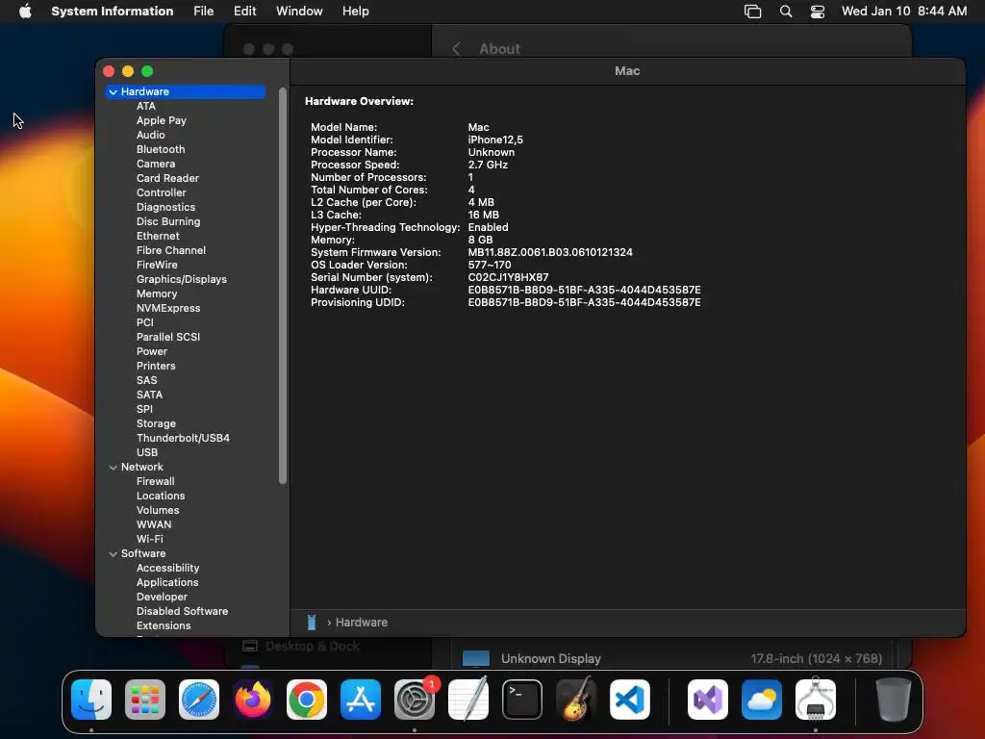This screenshot has width=985, height=739.
Task: Open System Settings with the badge
Action: [415, 700]
